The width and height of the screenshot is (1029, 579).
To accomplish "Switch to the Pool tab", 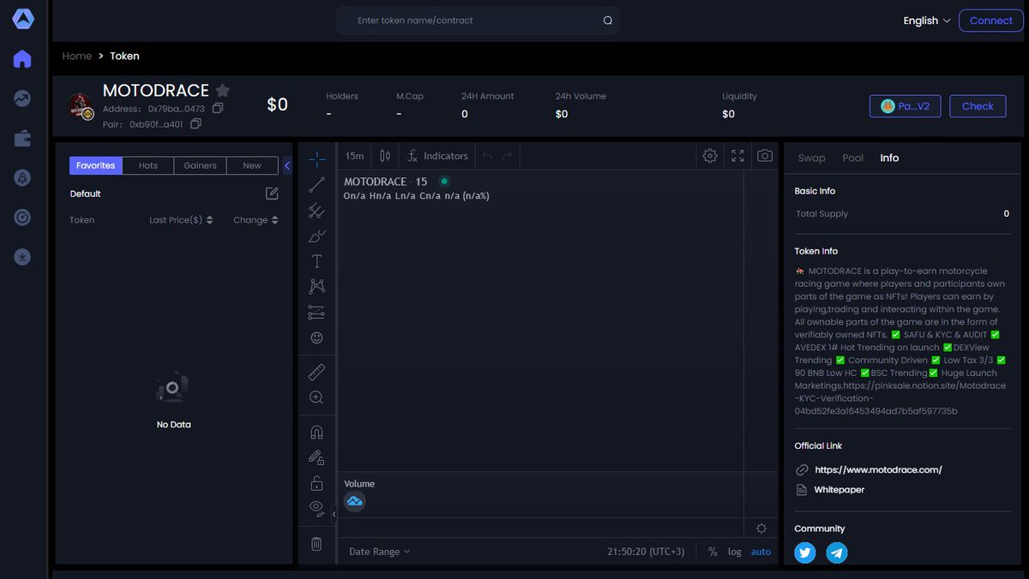I will pyautogui.click(x=853, y=158).
